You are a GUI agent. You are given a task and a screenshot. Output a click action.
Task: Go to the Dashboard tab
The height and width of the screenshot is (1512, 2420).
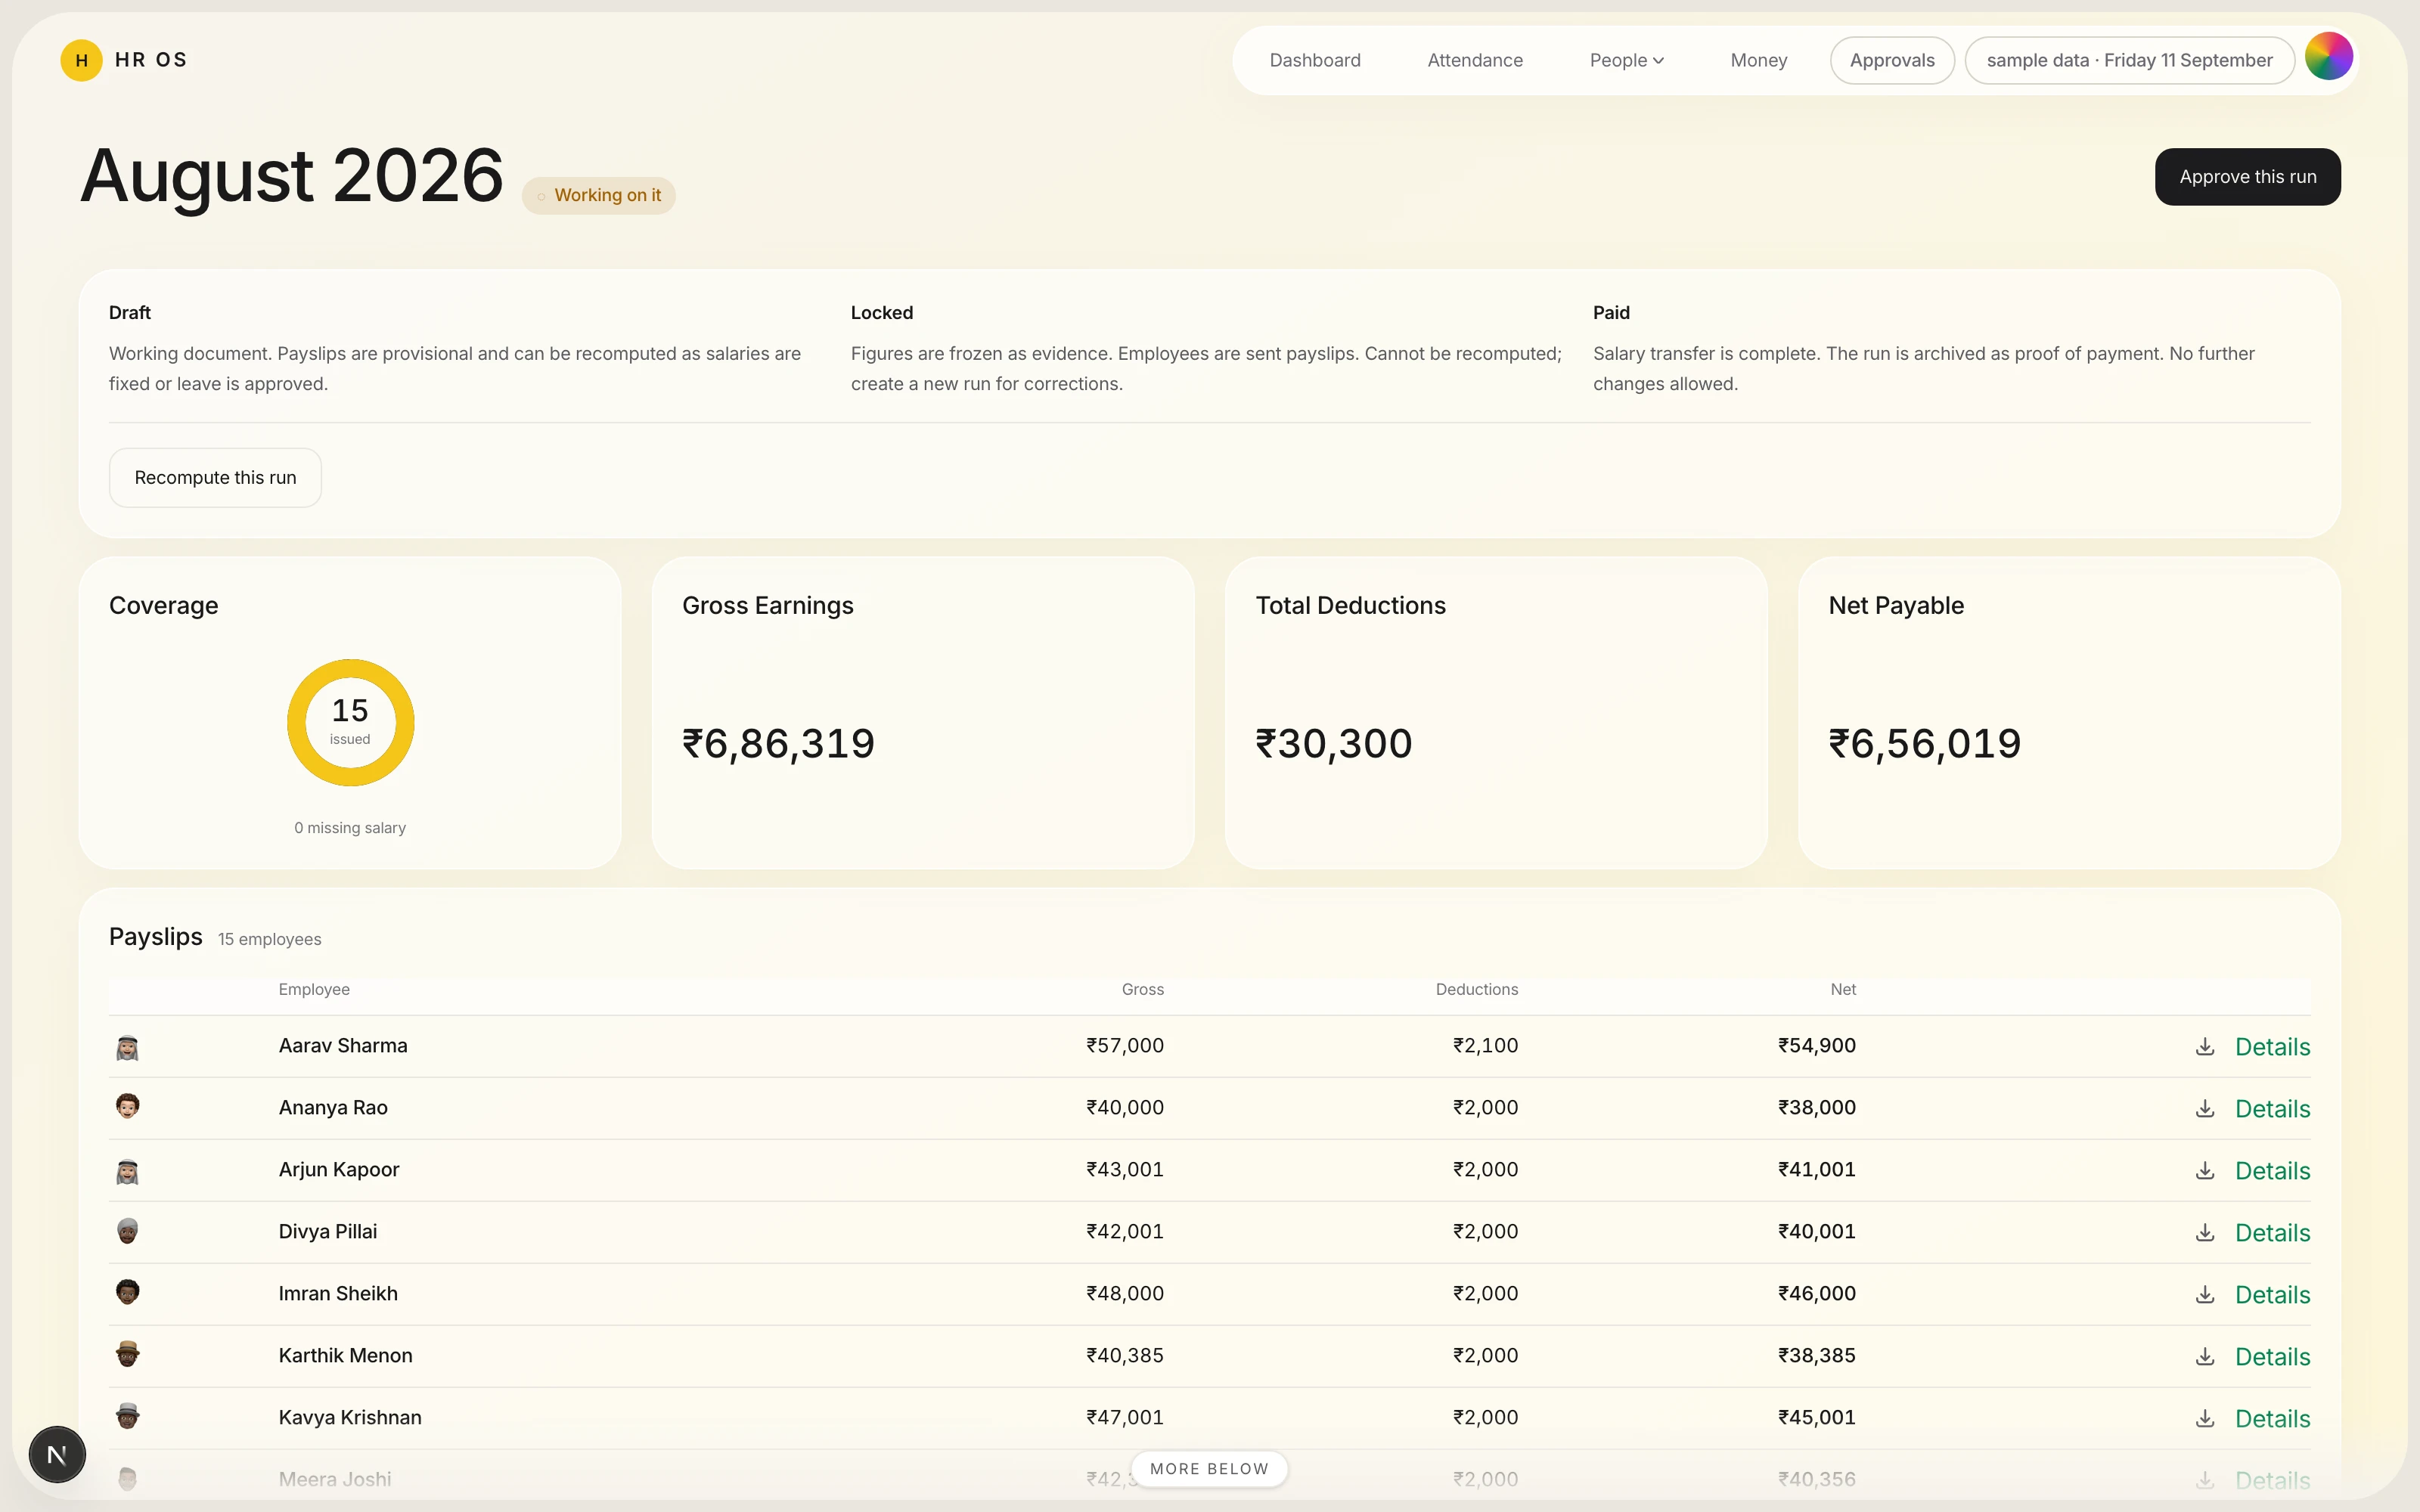tap(1314, 60)
